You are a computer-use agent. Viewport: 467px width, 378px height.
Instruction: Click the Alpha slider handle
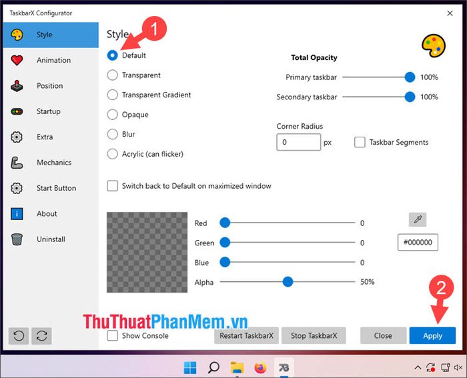(288, 281)
